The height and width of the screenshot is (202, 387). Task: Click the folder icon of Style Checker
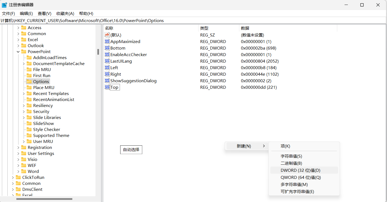coord(29,129)
